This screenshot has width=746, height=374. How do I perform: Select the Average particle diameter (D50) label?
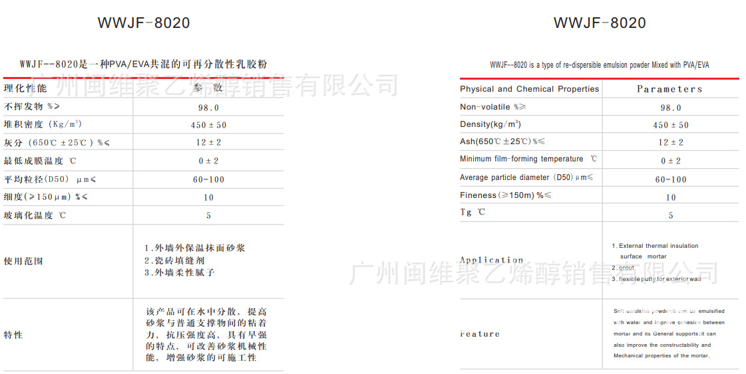(x=526, y=178)
